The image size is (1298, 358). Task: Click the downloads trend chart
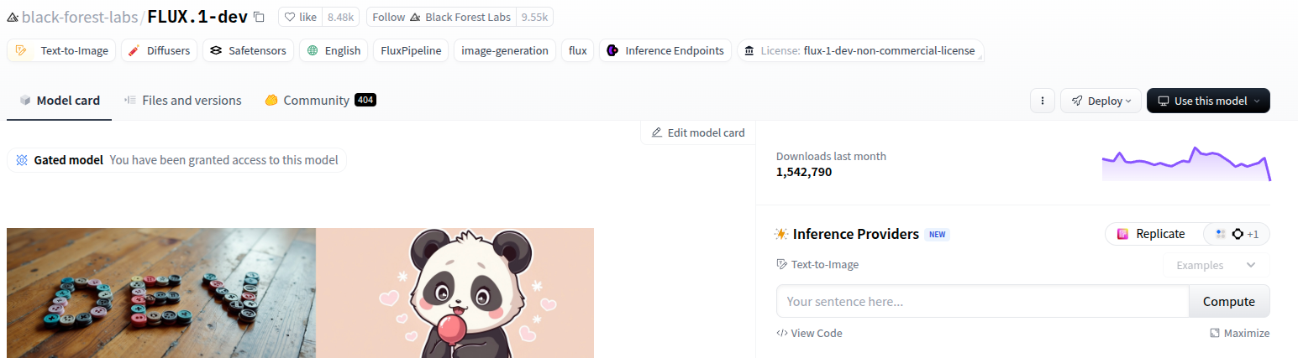[x=1185, y=164]
